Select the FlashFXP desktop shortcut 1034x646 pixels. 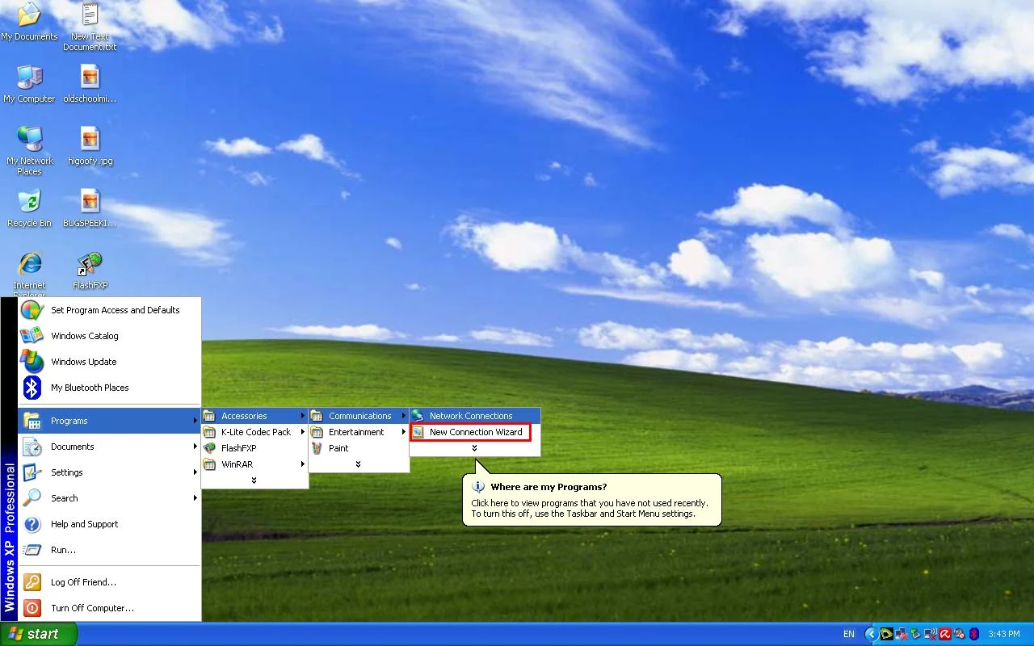90,271
